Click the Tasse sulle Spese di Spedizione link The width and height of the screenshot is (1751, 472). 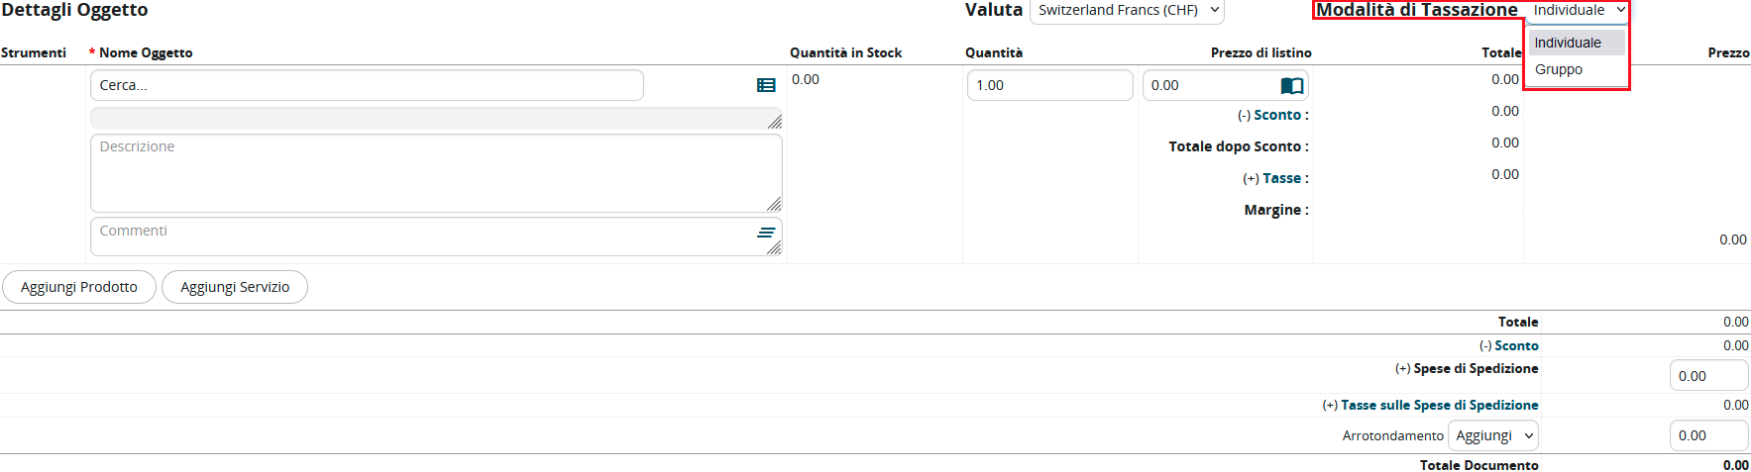1439,405
